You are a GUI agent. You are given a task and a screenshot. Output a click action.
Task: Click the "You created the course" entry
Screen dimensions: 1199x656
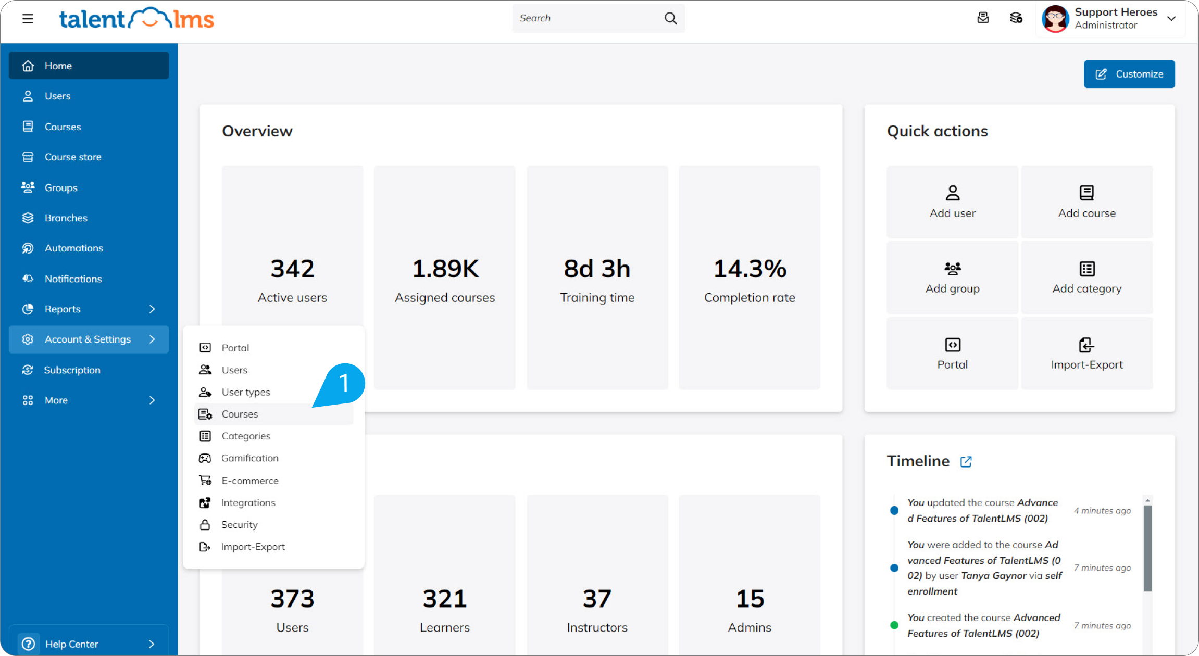(983, 625)
